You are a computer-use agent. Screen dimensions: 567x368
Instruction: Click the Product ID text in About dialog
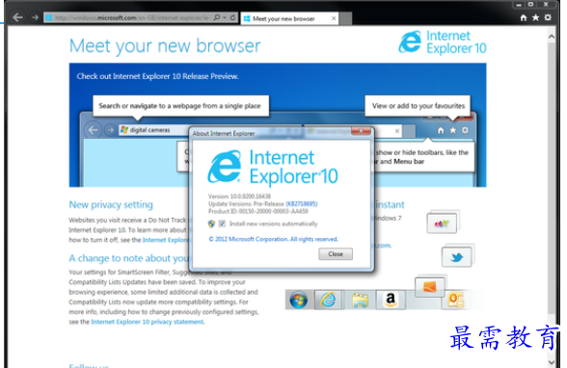(258, 211)
